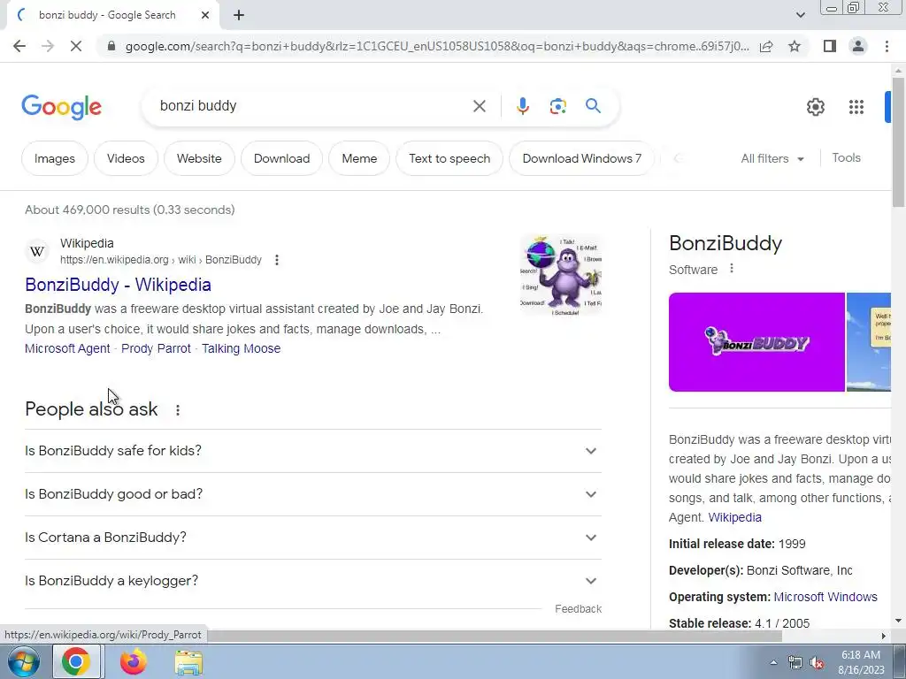
Task: Clear the search box with the X icon
Action: tap(479, 106)
